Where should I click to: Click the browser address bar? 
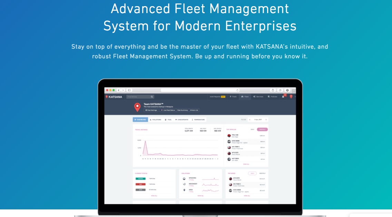click(x=200, y=90)
